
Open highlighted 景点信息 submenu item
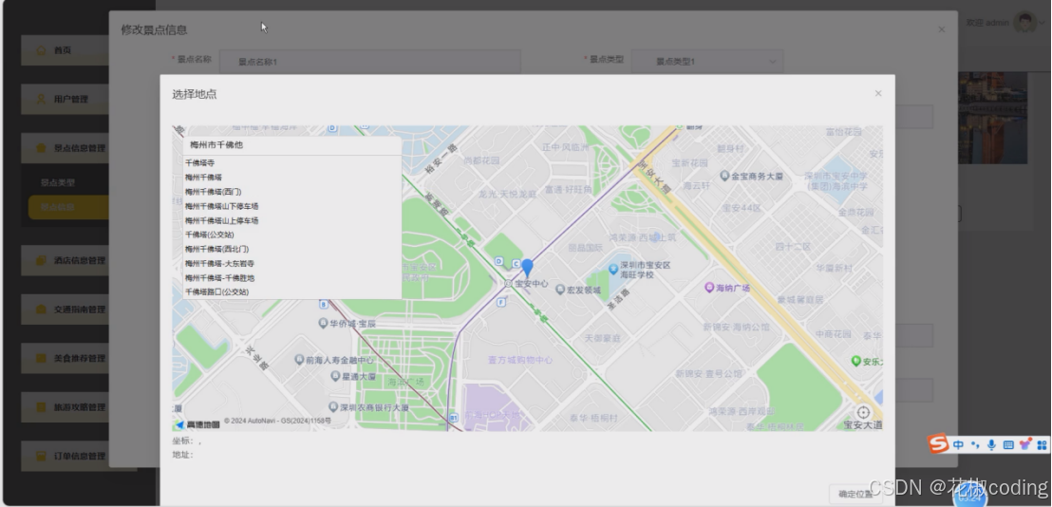tap(68, 207)
